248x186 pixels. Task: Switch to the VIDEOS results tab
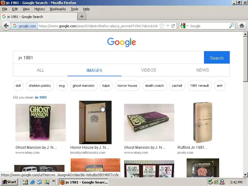click(x=148, y=70)
